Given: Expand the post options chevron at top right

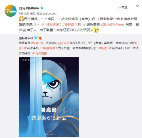Looking at the screenshot, I should pyautogui.click(x=137, y=6).
